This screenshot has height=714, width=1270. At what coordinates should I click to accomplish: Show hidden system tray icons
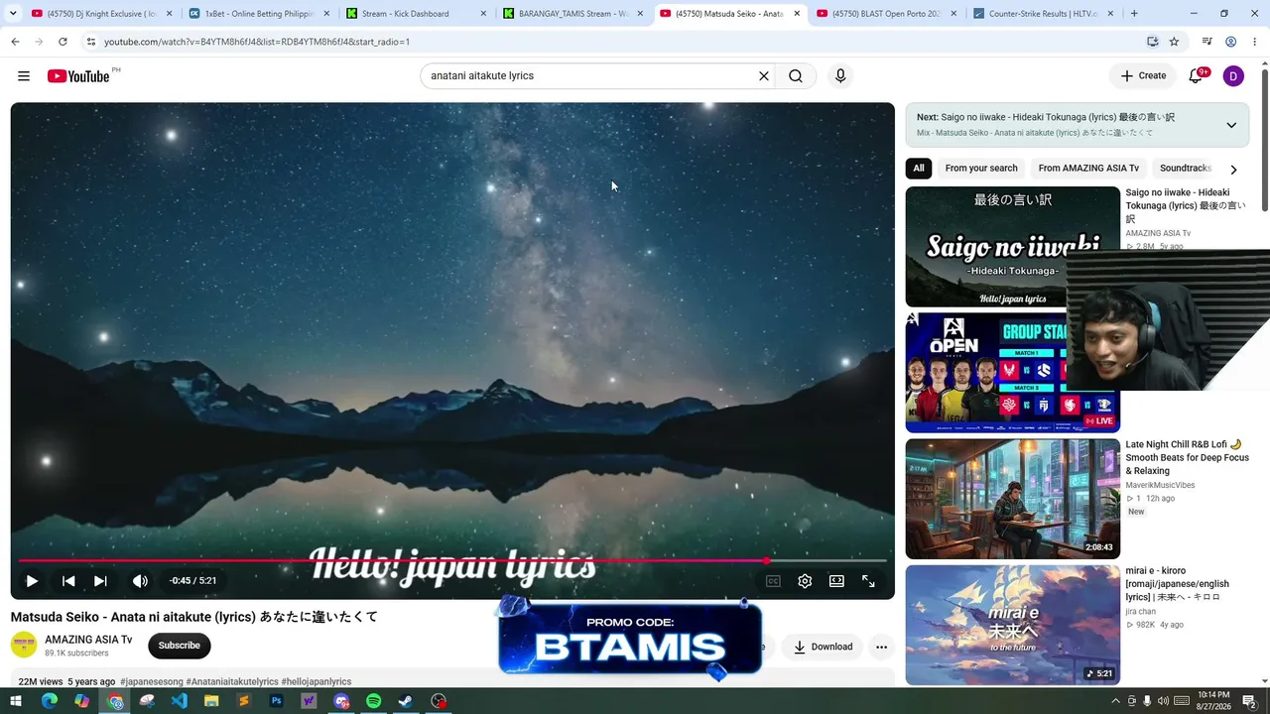1115,701
